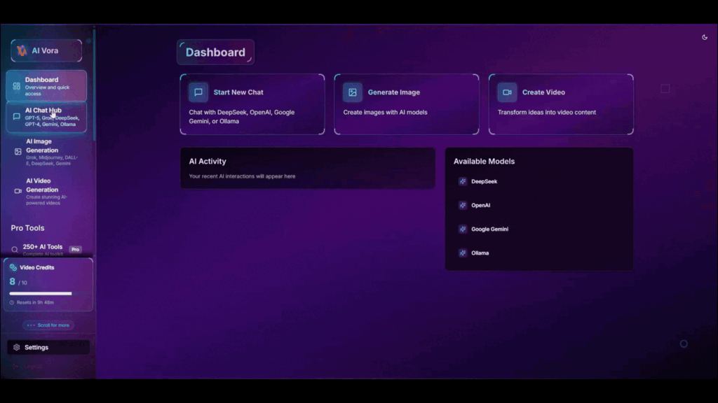Toggle dark mode using the moon icon
The image size is (718, 403).
coord(705,37)
